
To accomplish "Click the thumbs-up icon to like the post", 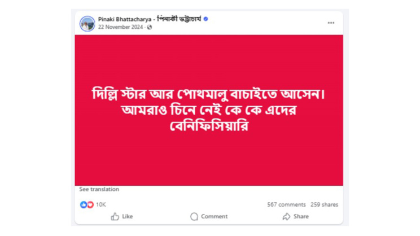I will [115, 216].
